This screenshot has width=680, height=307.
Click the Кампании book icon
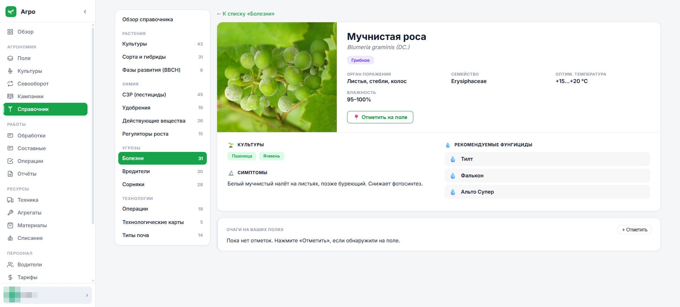(x=10, y=96)
